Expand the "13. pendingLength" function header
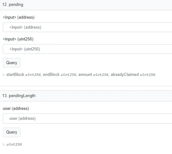This screenshot has width=172, height=154. pos(86,96)
